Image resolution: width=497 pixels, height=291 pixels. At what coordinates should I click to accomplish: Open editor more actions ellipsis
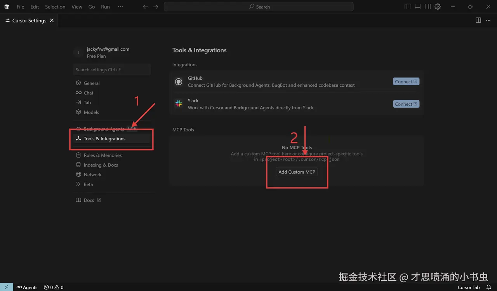[x=488, y=21]
